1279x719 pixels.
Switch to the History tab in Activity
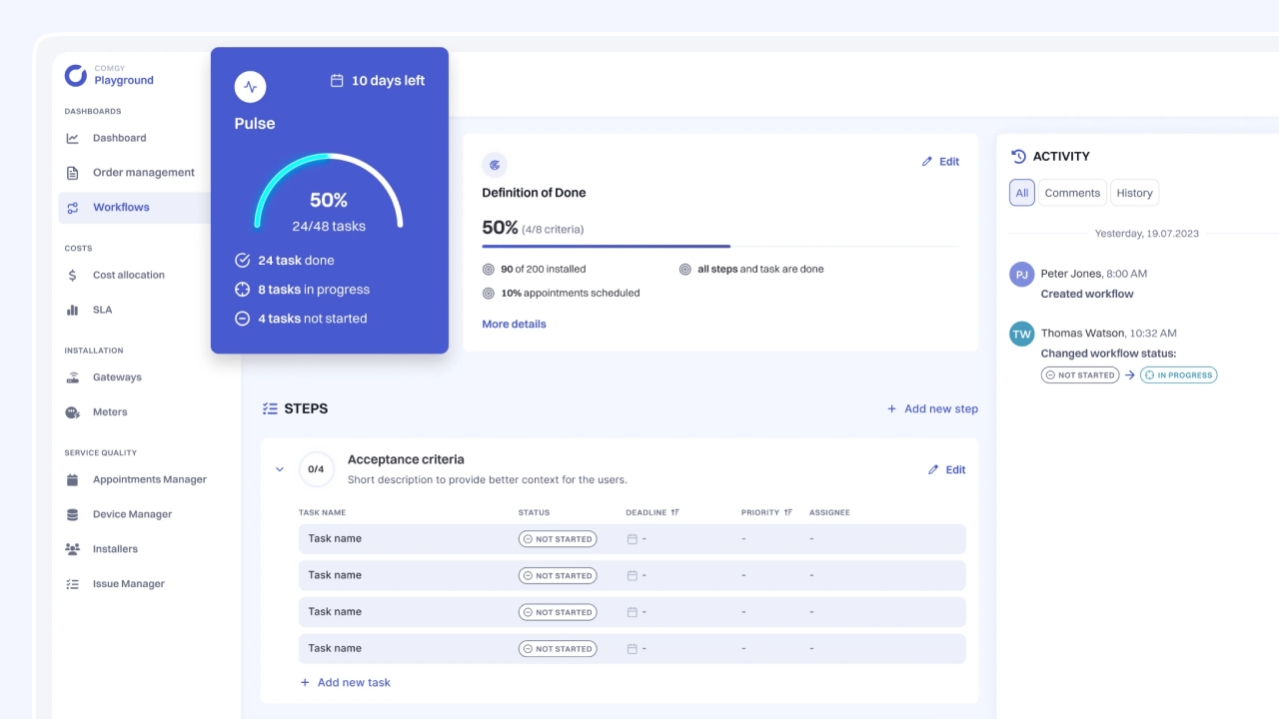(1134, 192)
